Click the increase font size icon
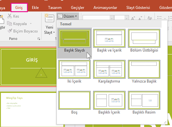172x127 pixels. pyautogui.click(x=133, y=18)
